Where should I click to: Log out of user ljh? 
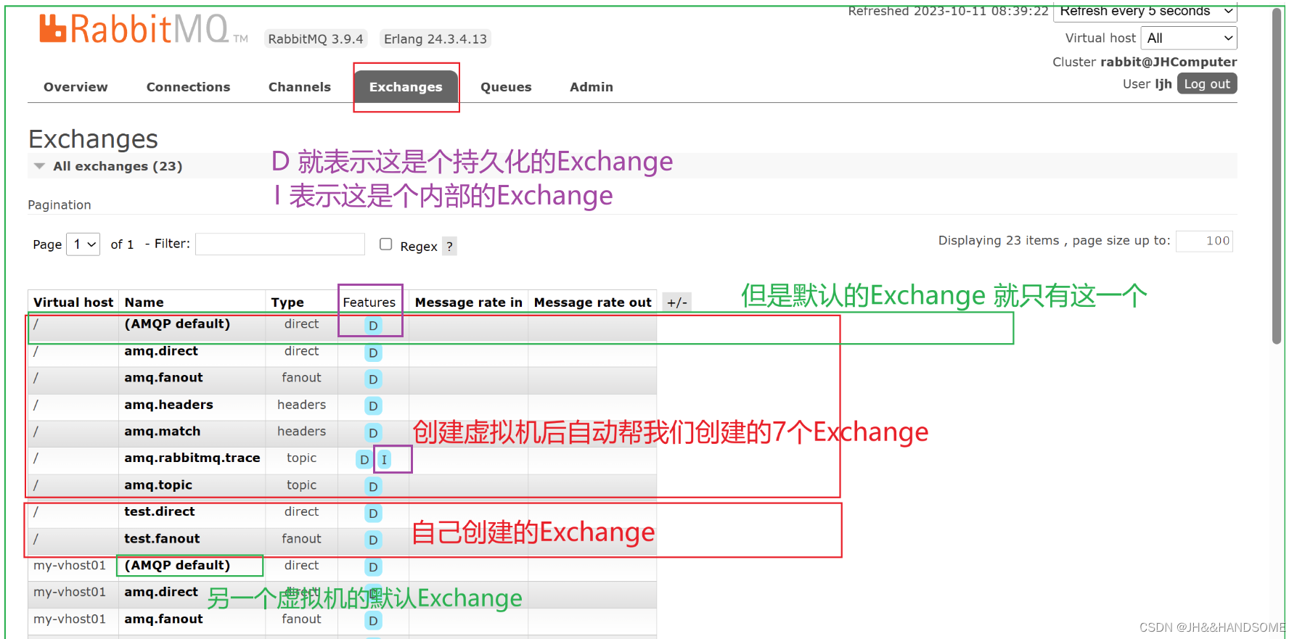pos(1207,84)
